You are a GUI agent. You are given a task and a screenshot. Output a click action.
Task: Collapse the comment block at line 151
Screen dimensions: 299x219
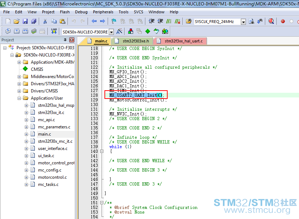click(102, 202)
